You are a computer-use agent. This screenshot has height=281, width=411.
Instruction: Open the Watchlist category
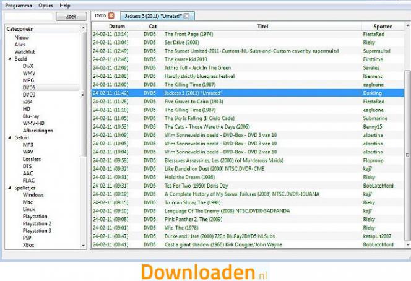click(x=25, y=51)
